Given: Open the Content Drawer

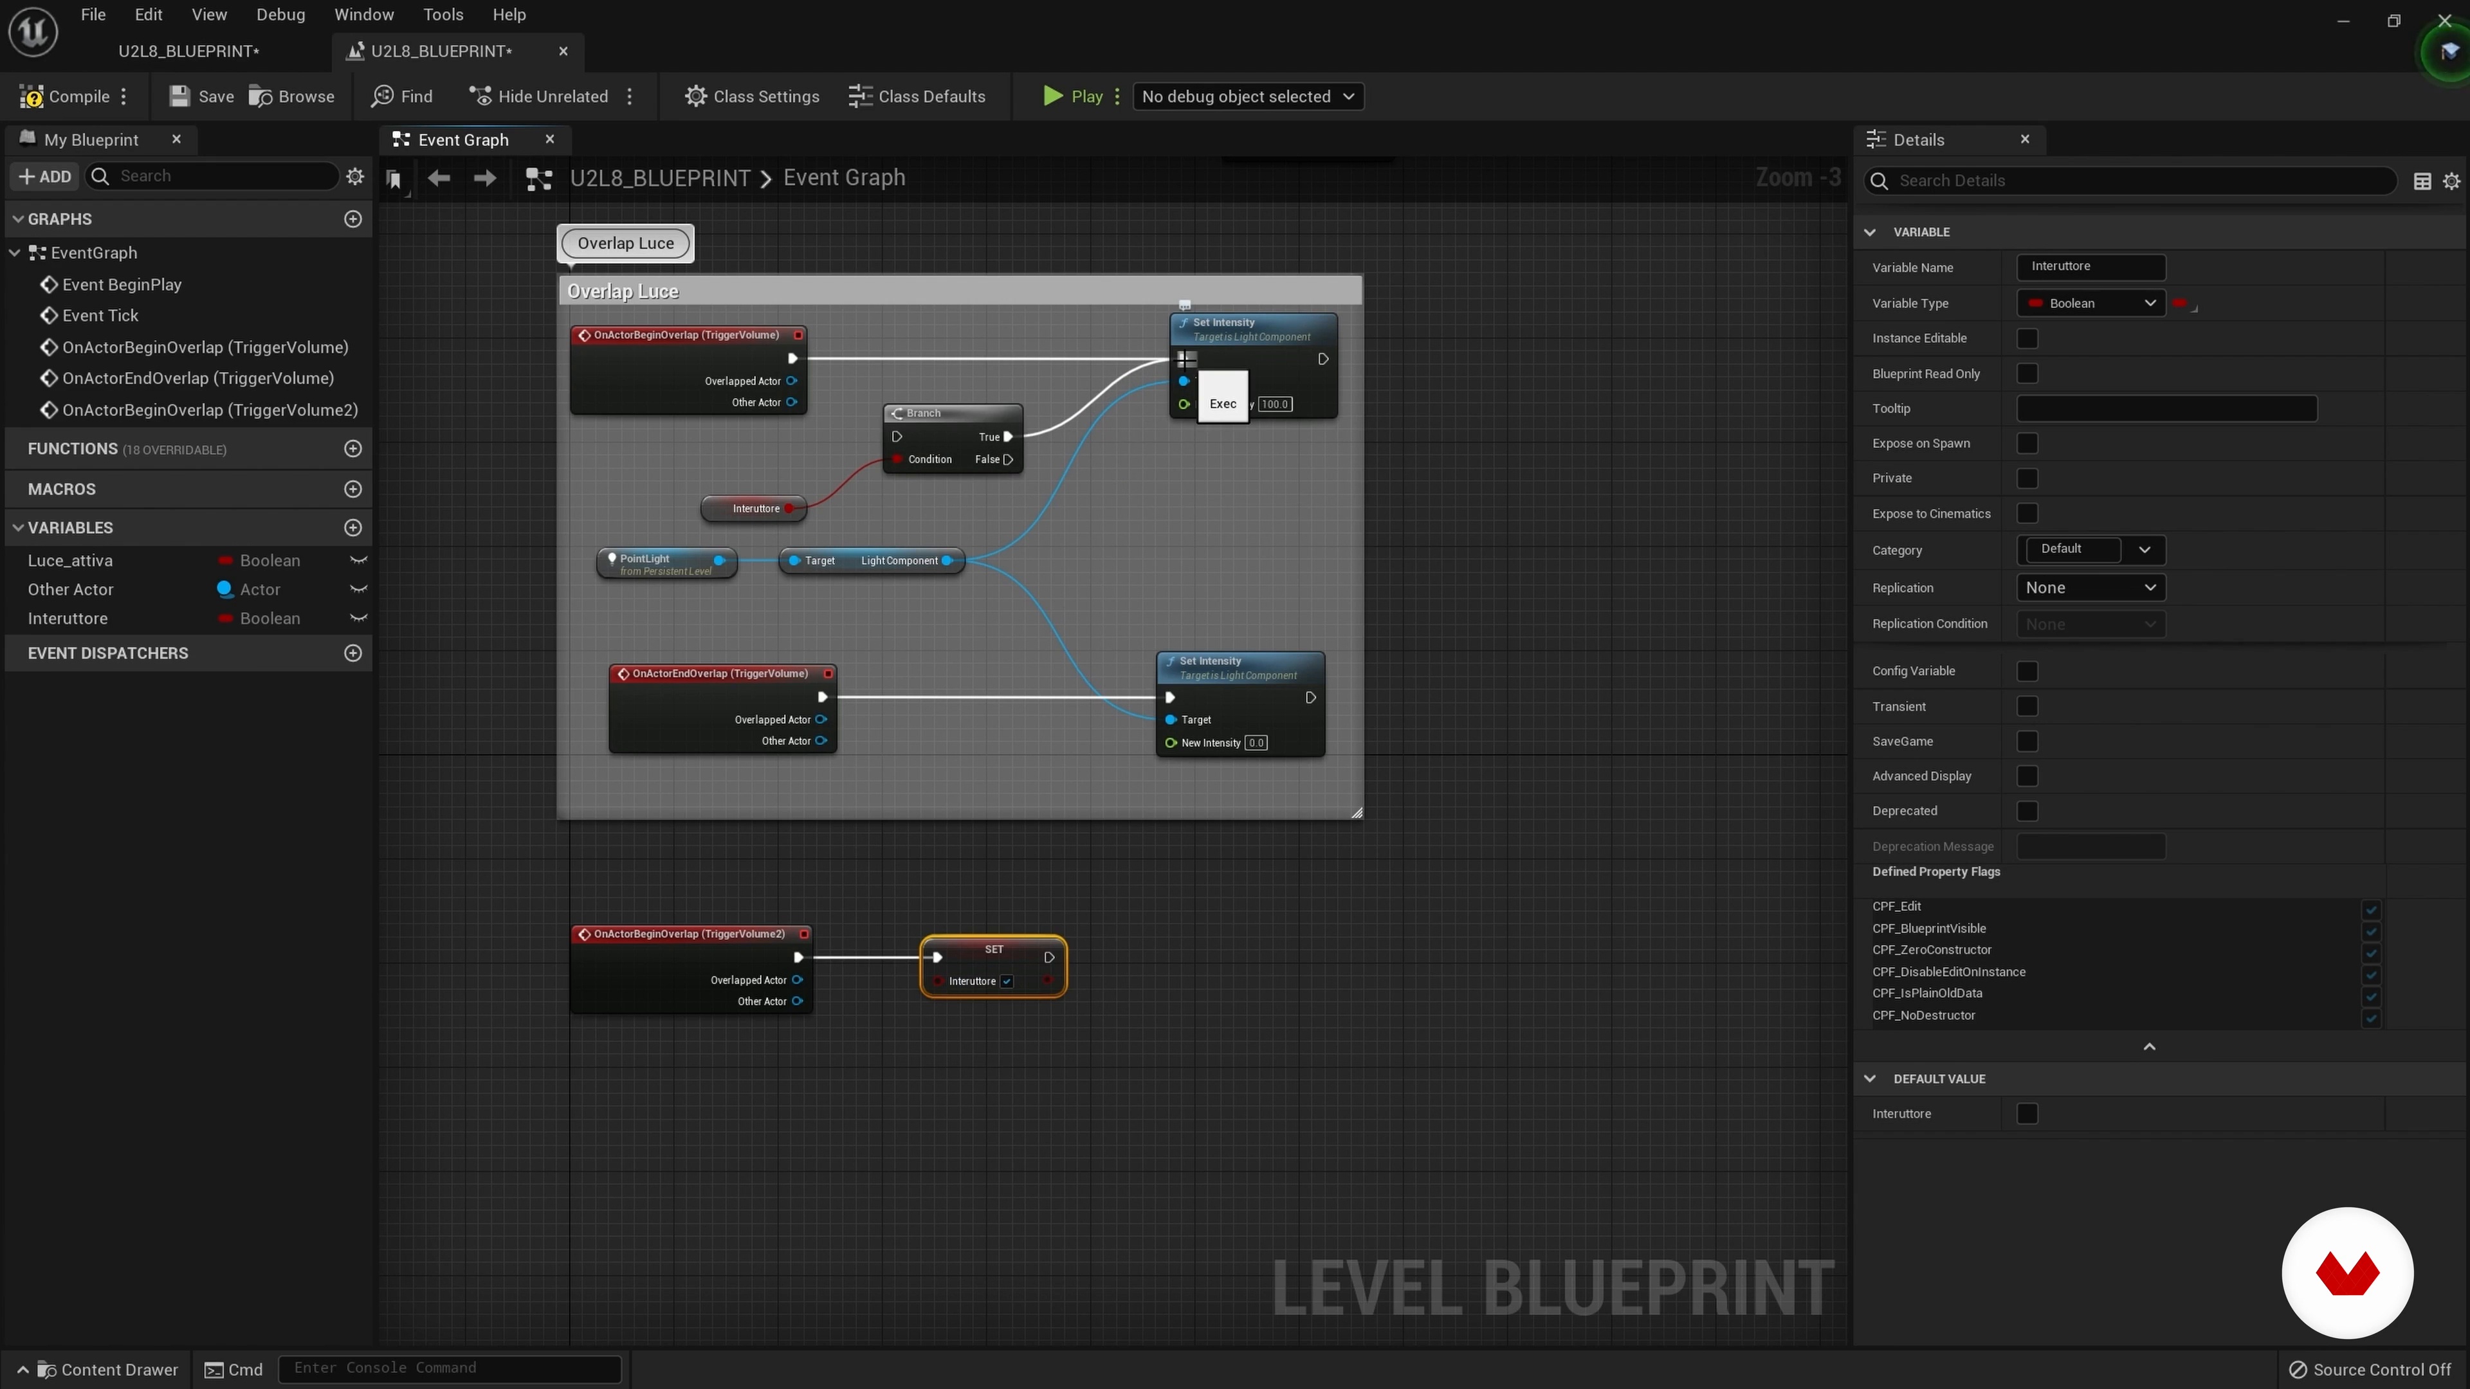Looking at the screenshot, I should tap(99, 1370).
